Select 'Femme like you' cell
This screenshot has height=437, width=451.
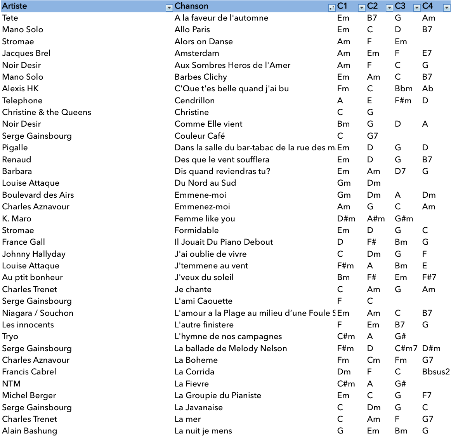coord(205,218)
